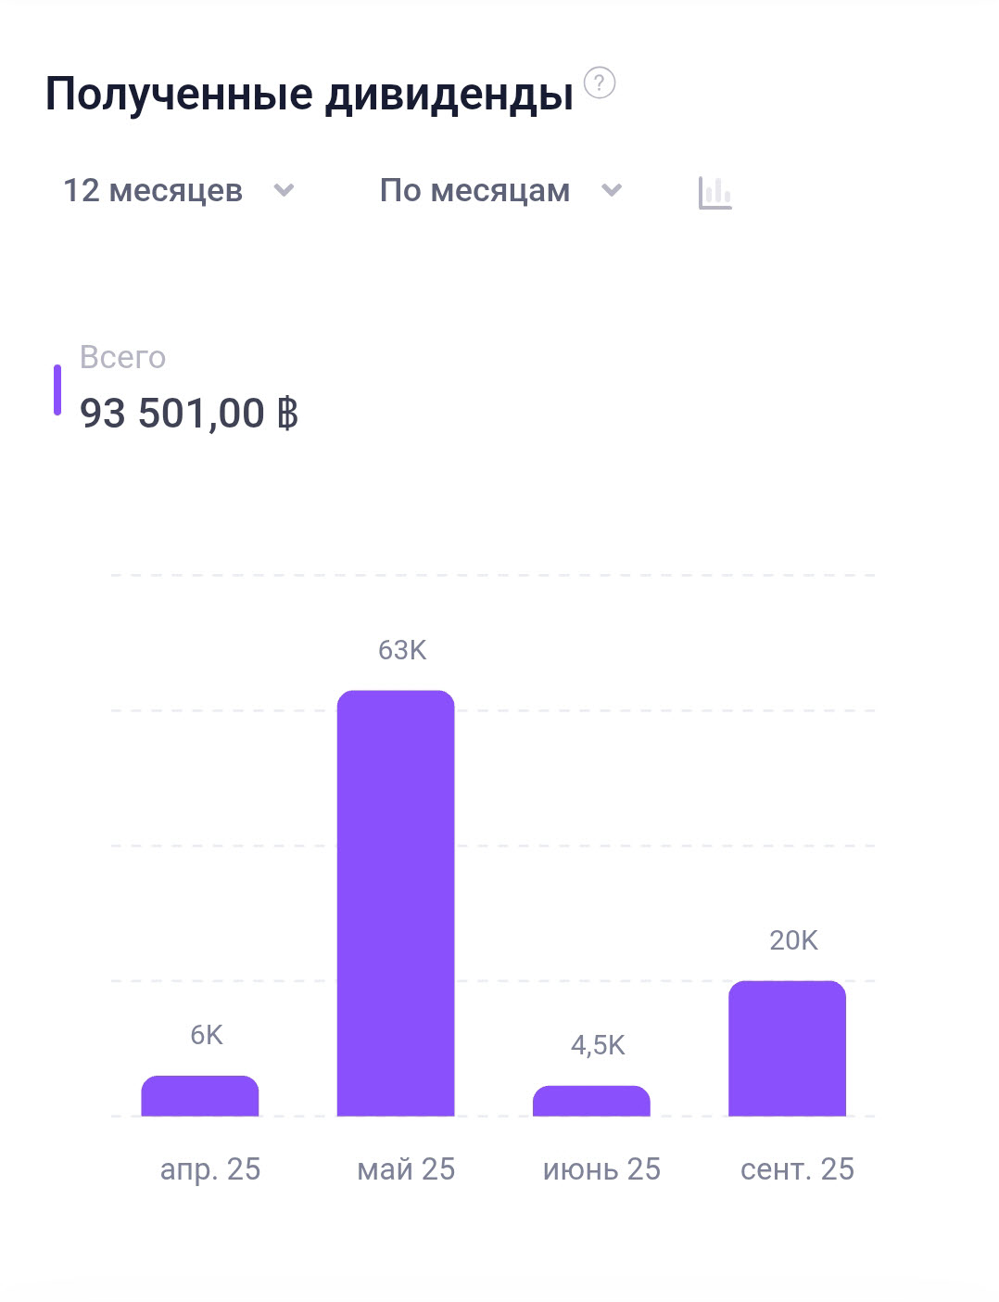
Task: Click the 20K value label above сент. 25
Action: (x=793, y=939)
